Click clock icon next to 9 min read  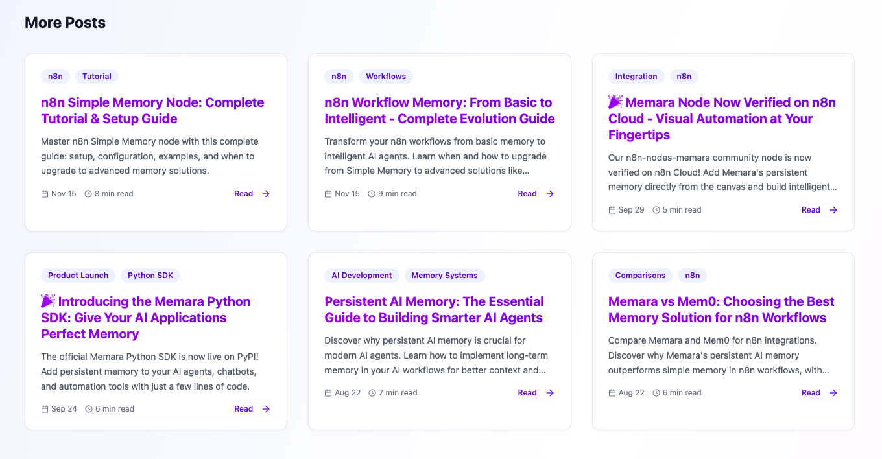(372, 194)
